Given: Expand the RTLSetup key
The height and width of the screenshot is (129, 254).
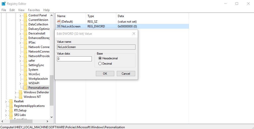Looking at the screenshot, I should coord(6,111).
